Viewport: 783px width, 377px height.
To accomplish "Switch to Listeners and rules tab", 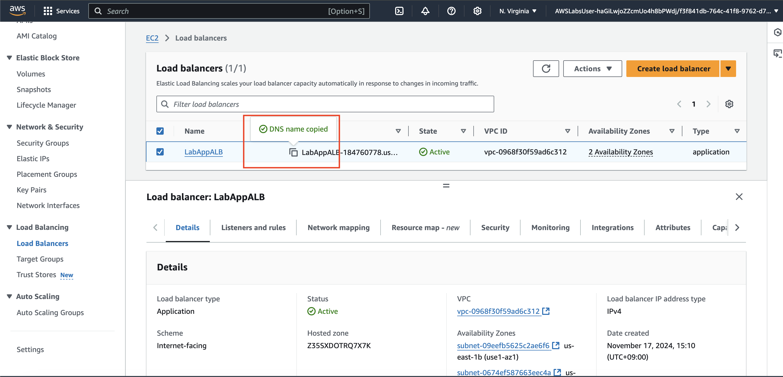I will [x=253, y=227].
